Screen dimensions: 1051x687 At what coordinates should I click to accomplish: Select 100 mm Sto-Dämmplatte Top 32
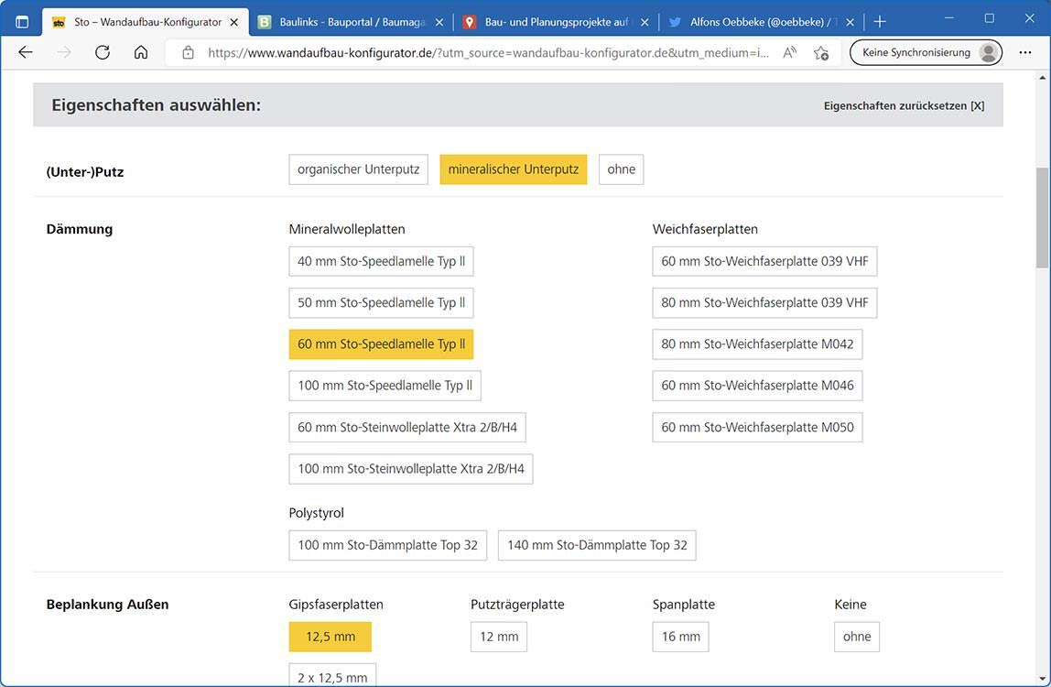point(388,545)
